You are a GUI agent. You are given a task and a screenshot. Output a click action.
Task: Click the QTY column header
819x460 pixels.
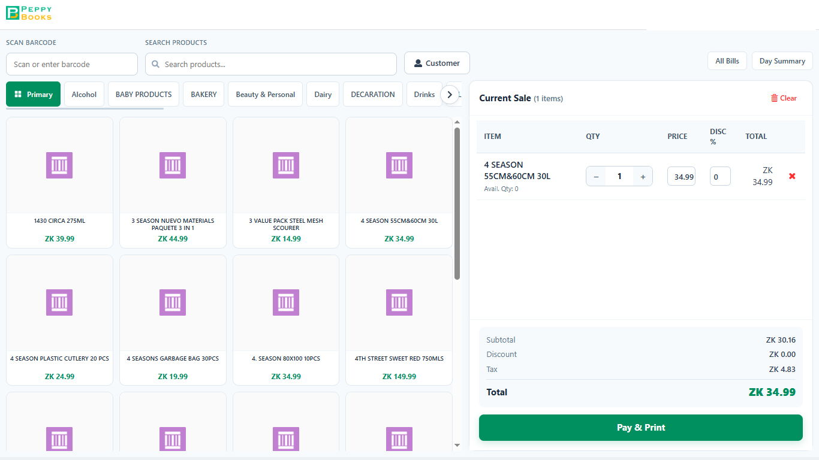pyautogui.click(x=593, y=137)
